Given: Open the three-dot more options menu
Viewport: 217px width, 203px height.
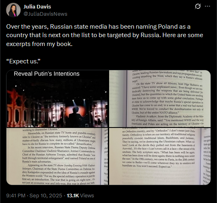Looking at the screenshot, I should click(207, 6).
